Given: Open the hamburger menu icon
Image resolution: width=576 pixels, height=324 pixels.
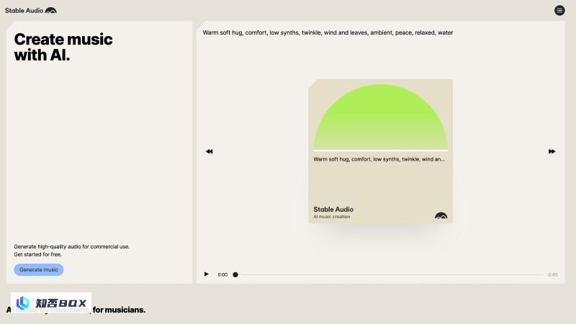Looking at the screenshot, I should coord(559,10).
